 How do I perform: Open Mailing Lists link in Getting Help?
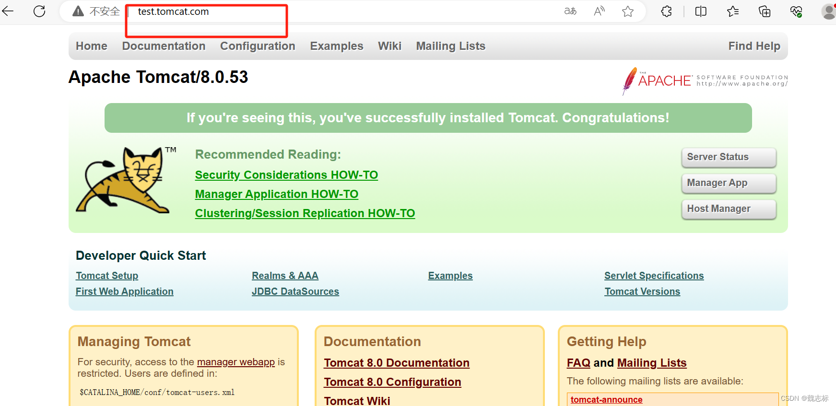[652, 363]
